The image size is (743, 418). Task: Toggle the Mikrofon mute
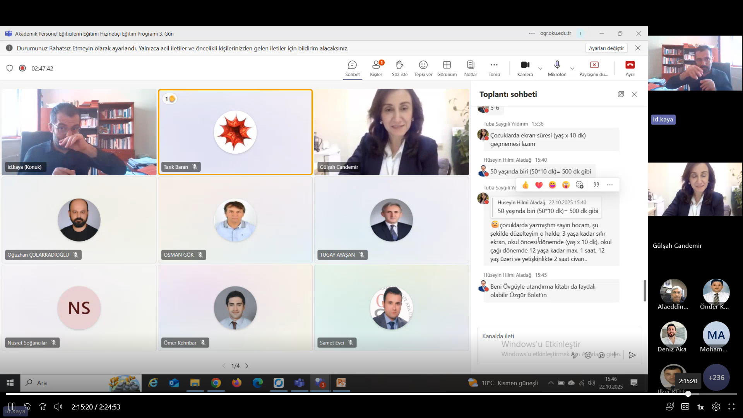(557, 65)
